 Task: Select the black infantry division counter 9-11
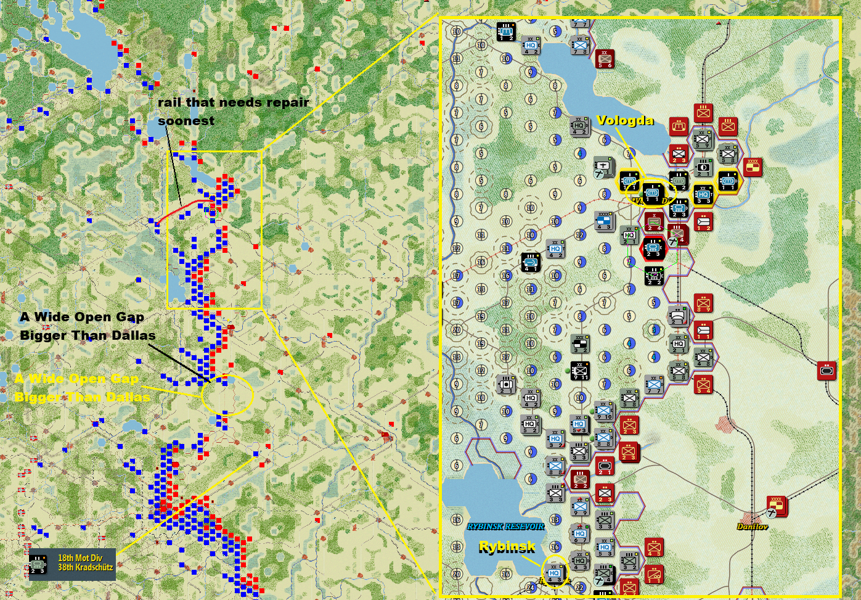[580, 371]
